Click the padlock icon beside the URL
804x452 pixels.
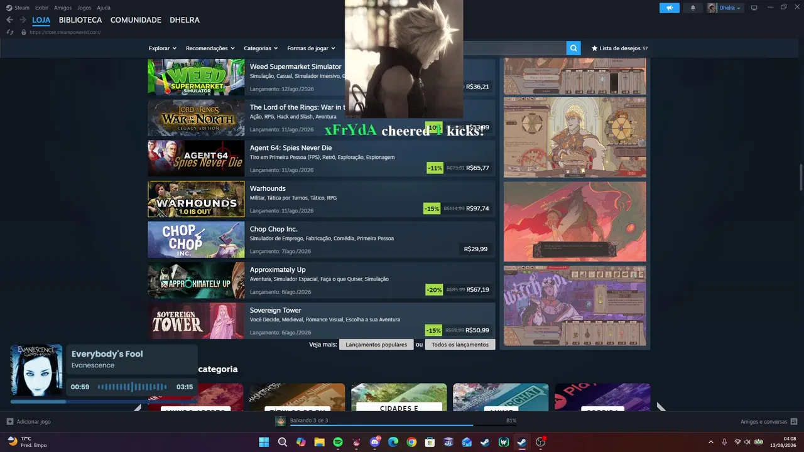tap(23, 32)
